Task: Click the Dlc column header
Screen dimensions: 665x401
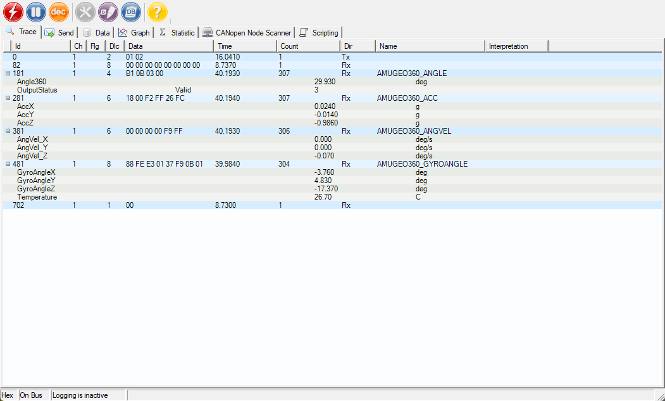Action: tap(115, 46)
